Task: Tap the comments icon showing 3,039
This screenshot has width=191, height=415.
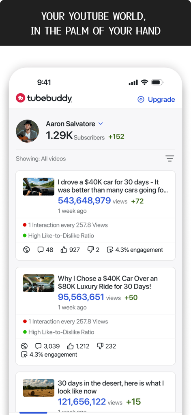Action: [x=39, y=346]
